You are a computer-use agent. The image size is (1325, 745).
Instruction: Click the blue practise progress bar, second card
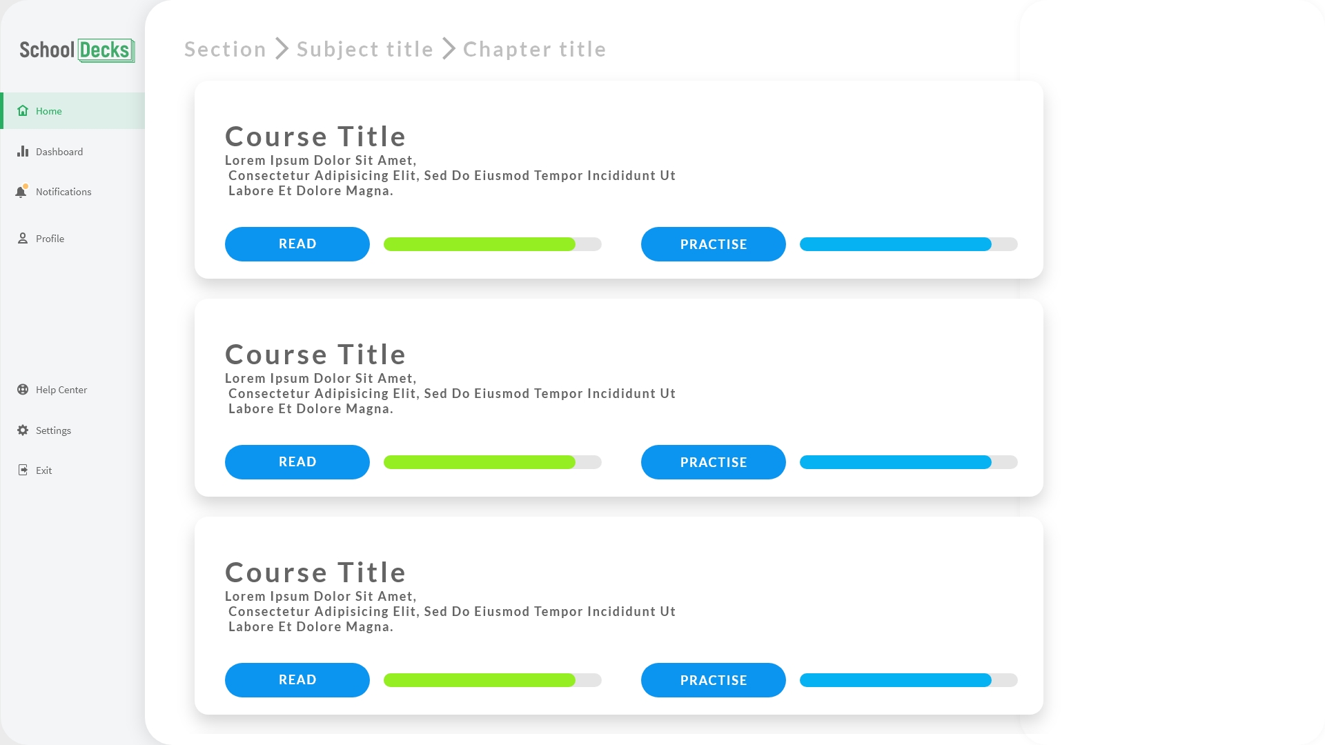[x=908, y=462]
